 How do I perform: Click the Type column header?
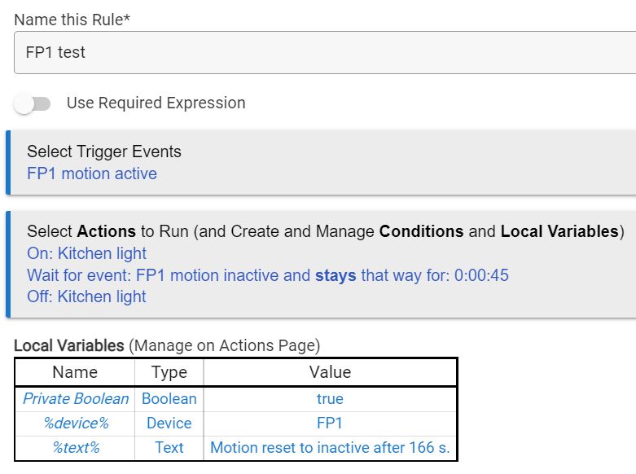[169, 372]
